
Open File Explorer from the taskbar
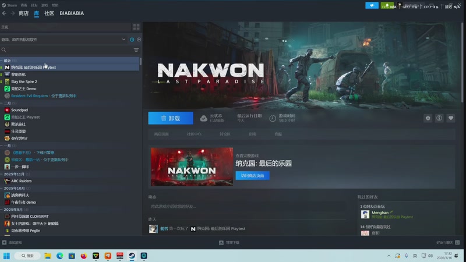(x=48, y=256)
